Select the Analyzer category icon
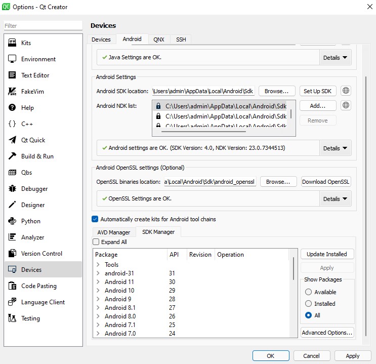 13,237
